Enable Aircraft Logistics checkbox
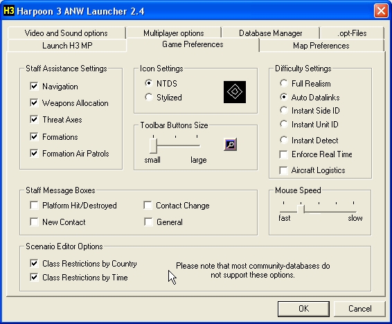The height and width of the screenshot is (324, 392). coord(283,170)
